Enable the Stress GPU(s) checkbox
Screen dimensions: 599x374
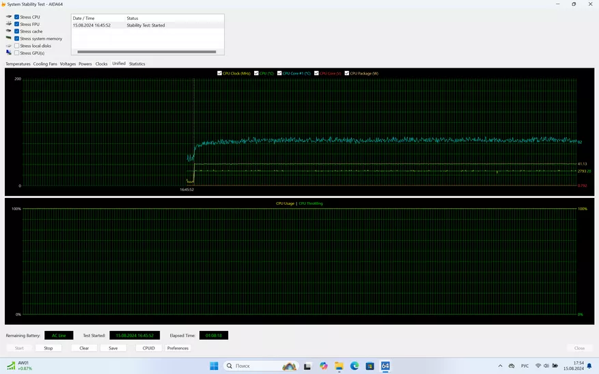17,53
